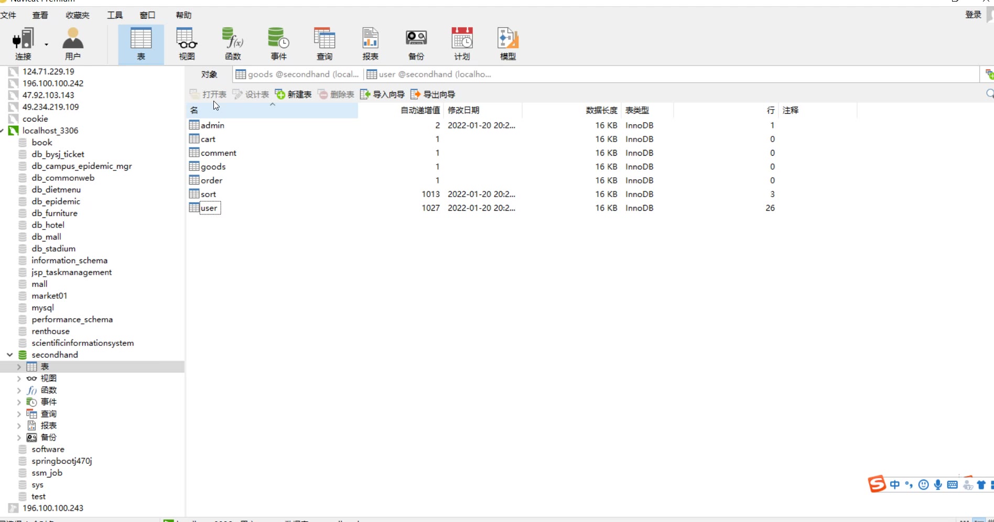Open the 模型 (Model) toolbar icon
This screenshot has width=994, height=522.
[x=507, y=44]
